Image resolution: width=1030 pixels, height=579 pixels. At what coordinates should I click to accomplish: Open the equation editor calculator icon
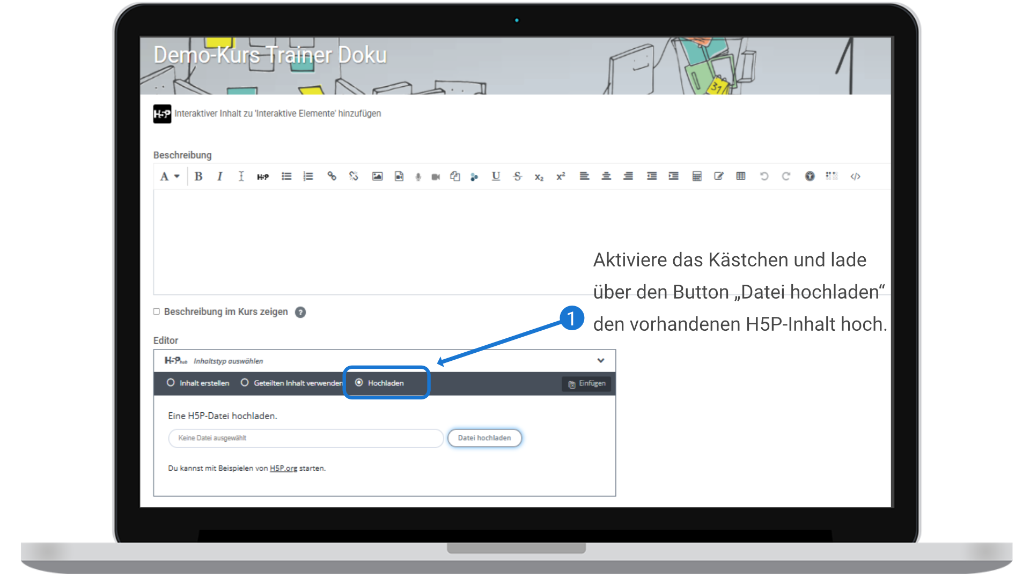click(697, 176)
